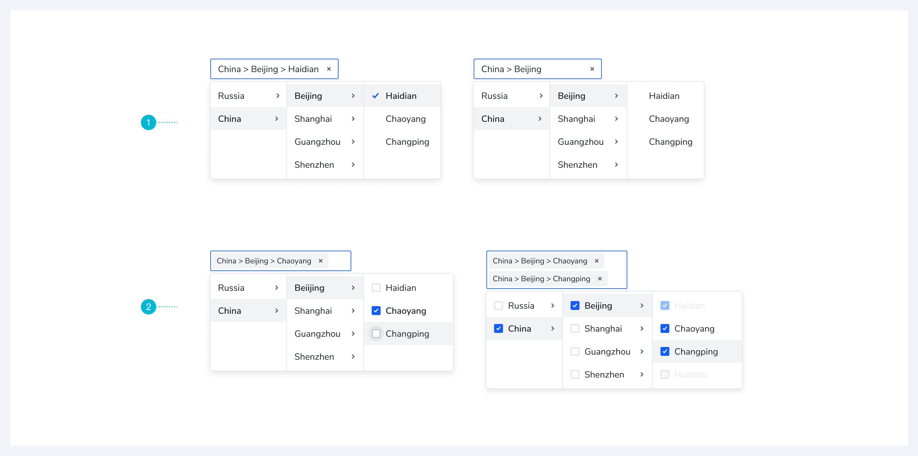The image size is (918, 456).
Task: Tick the Guangzhou checkbox
Action: point(574,351)
